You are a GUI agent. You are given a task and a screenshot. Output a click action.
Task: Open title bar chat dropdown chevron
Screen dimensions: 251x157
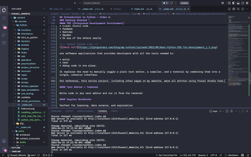pos(176,3)
